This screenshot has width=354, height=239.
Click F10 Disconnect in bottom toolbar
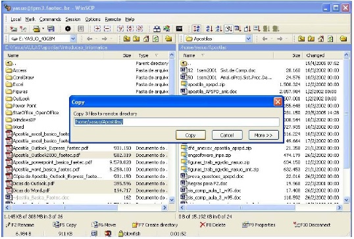[x=312, y=225]
